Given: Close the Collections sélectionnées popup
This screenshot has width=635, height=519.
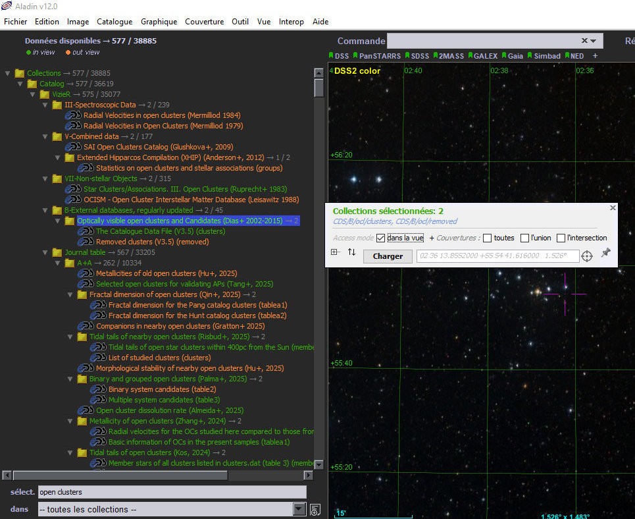Looking at the screenshot, I should click(613, 207).
